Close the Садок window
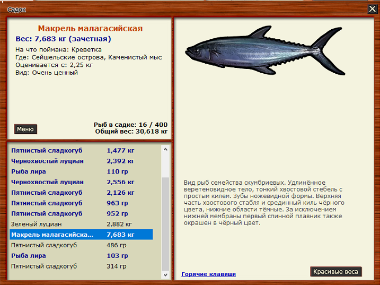Screen dimensions: 380x285 pyautogui.click(x=372, y=9)
